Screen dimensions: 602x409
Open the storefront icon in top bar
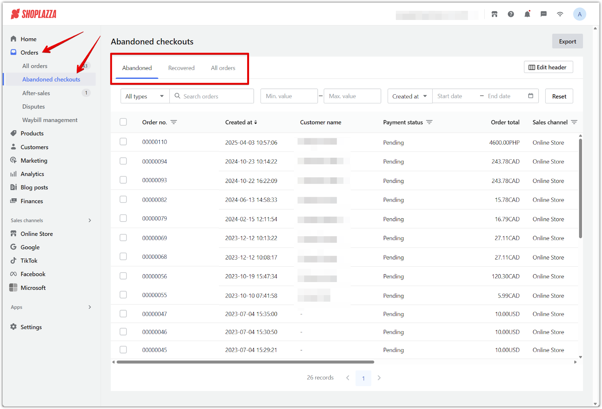point(494,14)
